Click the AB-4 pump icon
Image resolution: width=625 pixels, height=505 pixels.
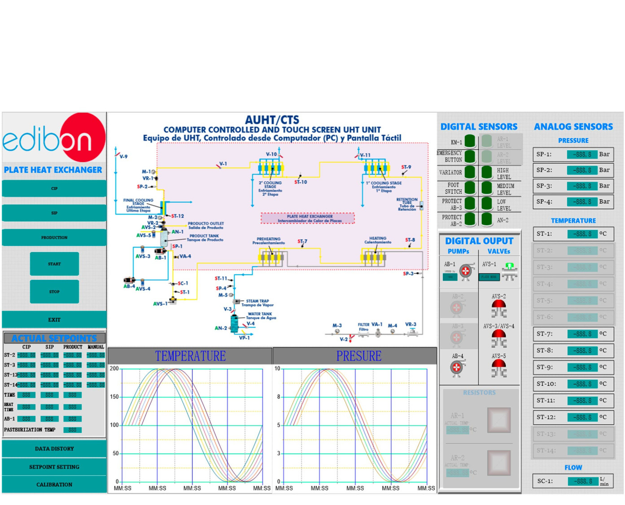click(x=457, y=368)
